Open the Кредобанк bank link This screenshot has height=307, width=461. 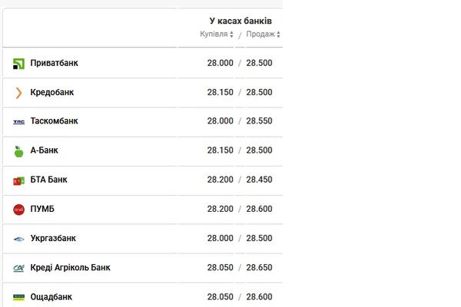[x=52, y=92]
